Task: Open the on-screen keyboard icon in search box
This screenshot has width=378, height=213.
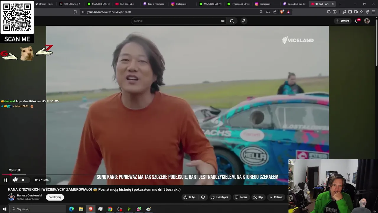Action: [x=223, y=21]
